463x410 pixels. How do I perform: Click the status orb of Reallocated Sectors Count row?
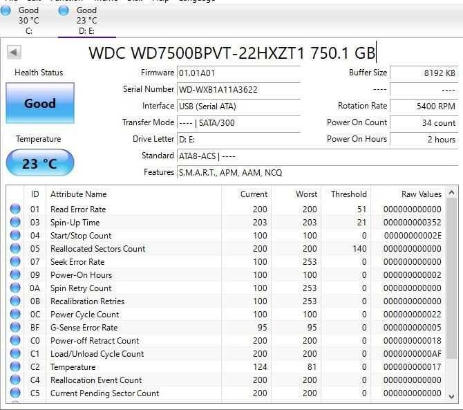pos(15,248)
